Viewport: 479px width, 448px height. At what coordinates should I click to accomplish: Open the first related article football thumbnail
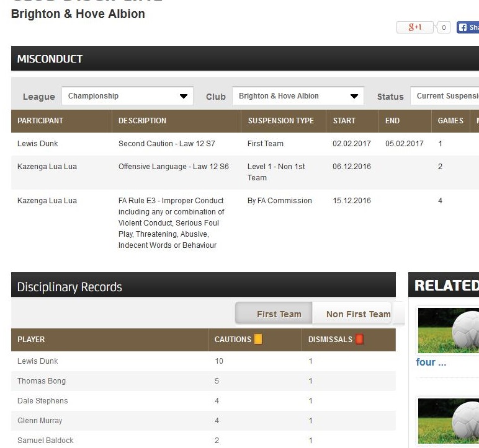coord(448,330)
